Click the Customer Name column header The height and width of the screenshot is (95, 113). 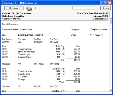coord(25,30)
